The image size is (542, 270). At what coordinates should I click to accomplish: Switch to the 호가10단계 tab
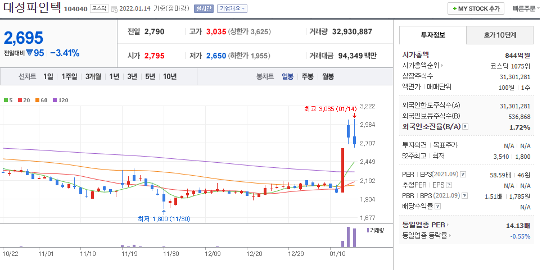(500, 35)
